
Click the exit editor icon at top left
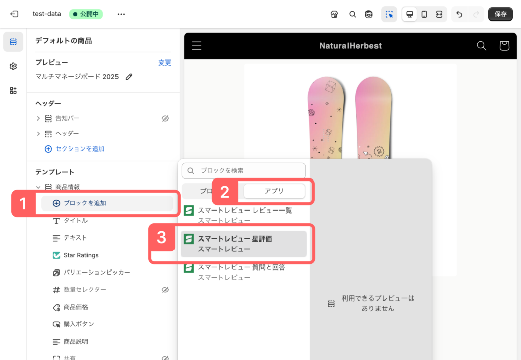click(14, 14)
